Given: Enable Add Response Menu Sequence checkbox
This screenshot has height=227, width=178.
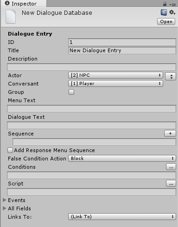Looking at the screenshot, I should (10, 150).
